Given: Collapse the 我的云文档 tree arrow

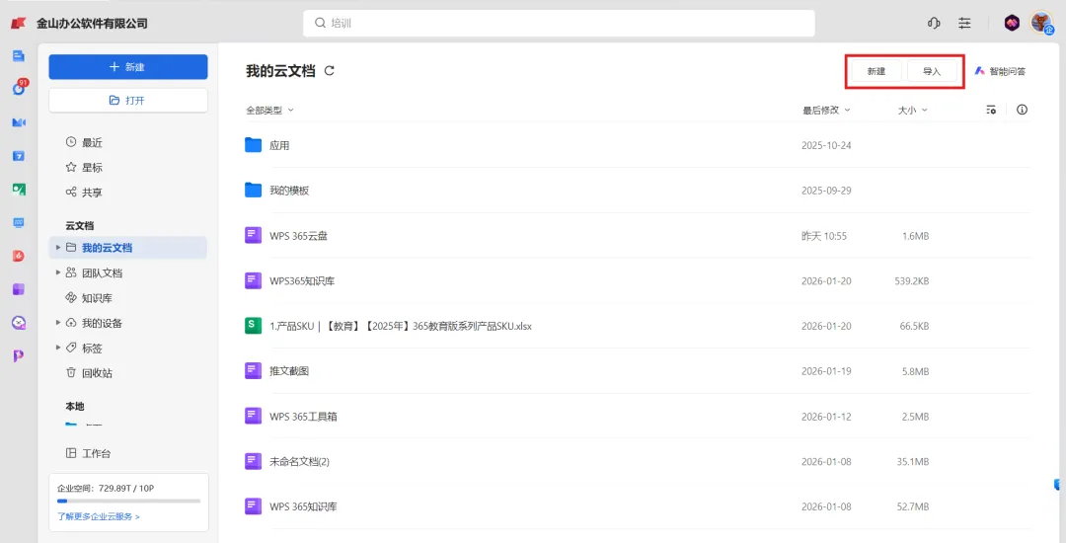Looking at the screenshot, I should coord(58,248).
